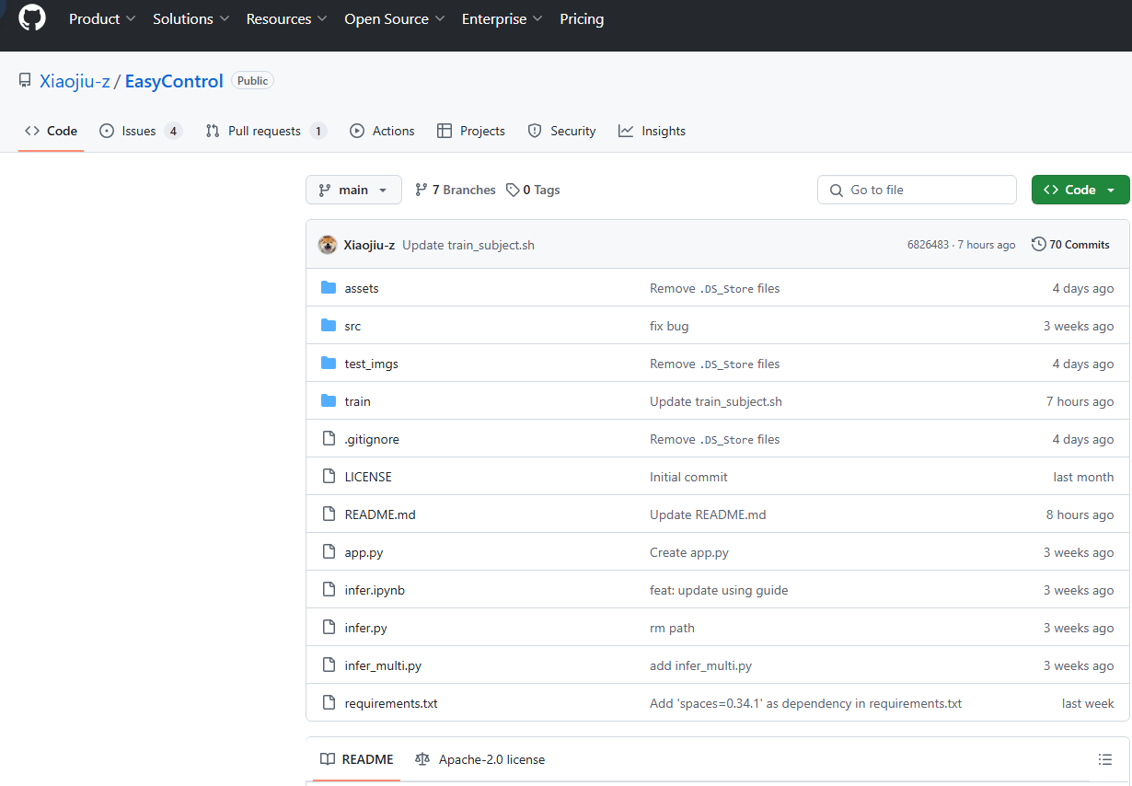Go to the Pricing page
This screenshot has height=786, width=1132.
(x=582, y=18)
